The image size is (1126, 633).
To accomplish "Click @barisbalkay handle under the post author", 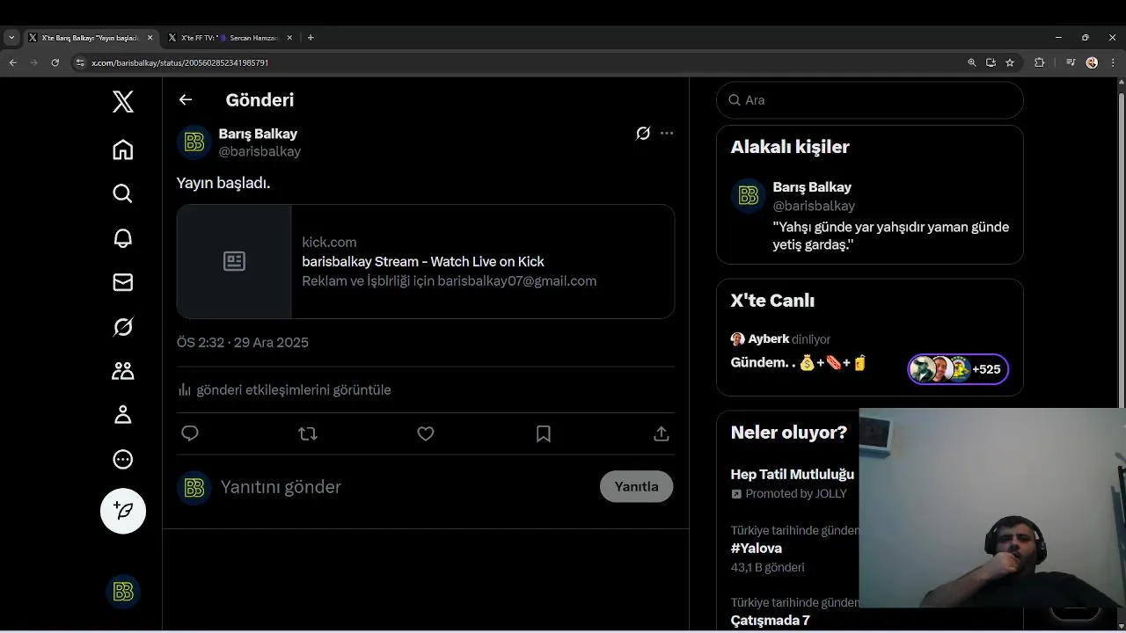I will point(260,151).
